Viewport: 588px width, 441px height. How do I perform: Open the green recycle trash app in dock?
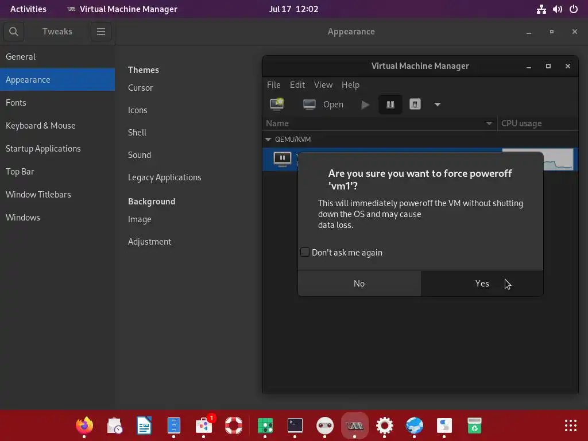tap(474, 425)
